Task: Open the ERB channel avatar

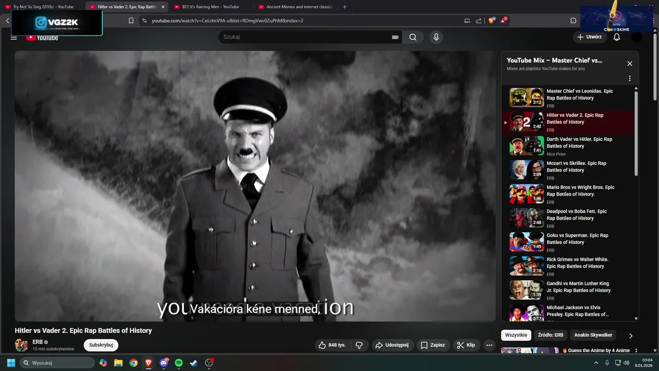Action: pos(22,345)
